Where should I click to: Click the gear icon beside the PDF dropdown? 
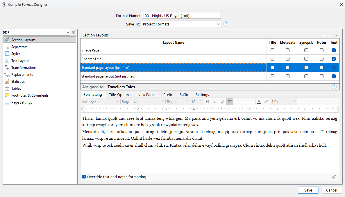(x=74, y=32)
